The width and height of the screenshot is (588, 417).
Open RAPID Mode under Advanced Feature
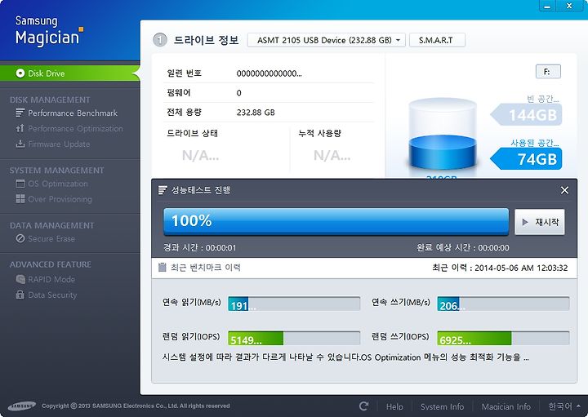coord(51,279)
